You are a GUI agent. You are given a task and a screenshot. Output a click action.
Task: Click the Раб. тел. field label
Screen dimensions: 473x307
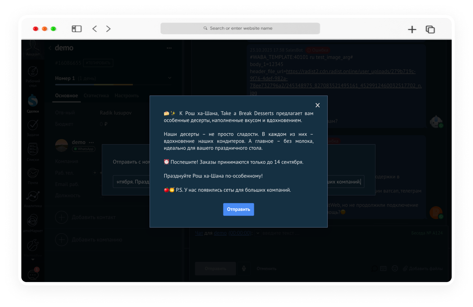tap(65, 173)
